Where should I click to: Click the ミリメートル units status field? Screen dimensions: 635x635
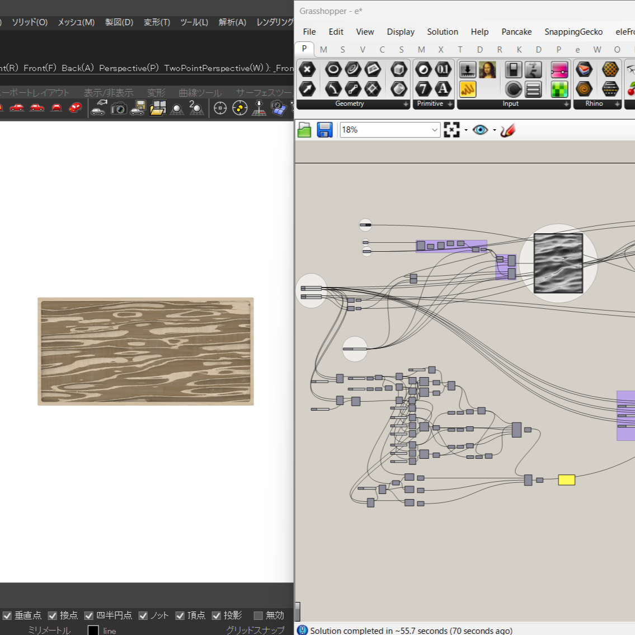pos(49,630)
